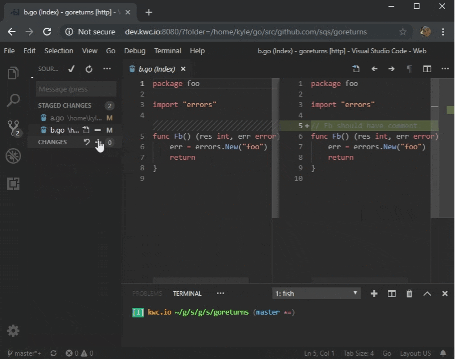Open the Extensions view in activity bar
The height and width of the screenshot is (359, 455).
[x=13, y=184]
